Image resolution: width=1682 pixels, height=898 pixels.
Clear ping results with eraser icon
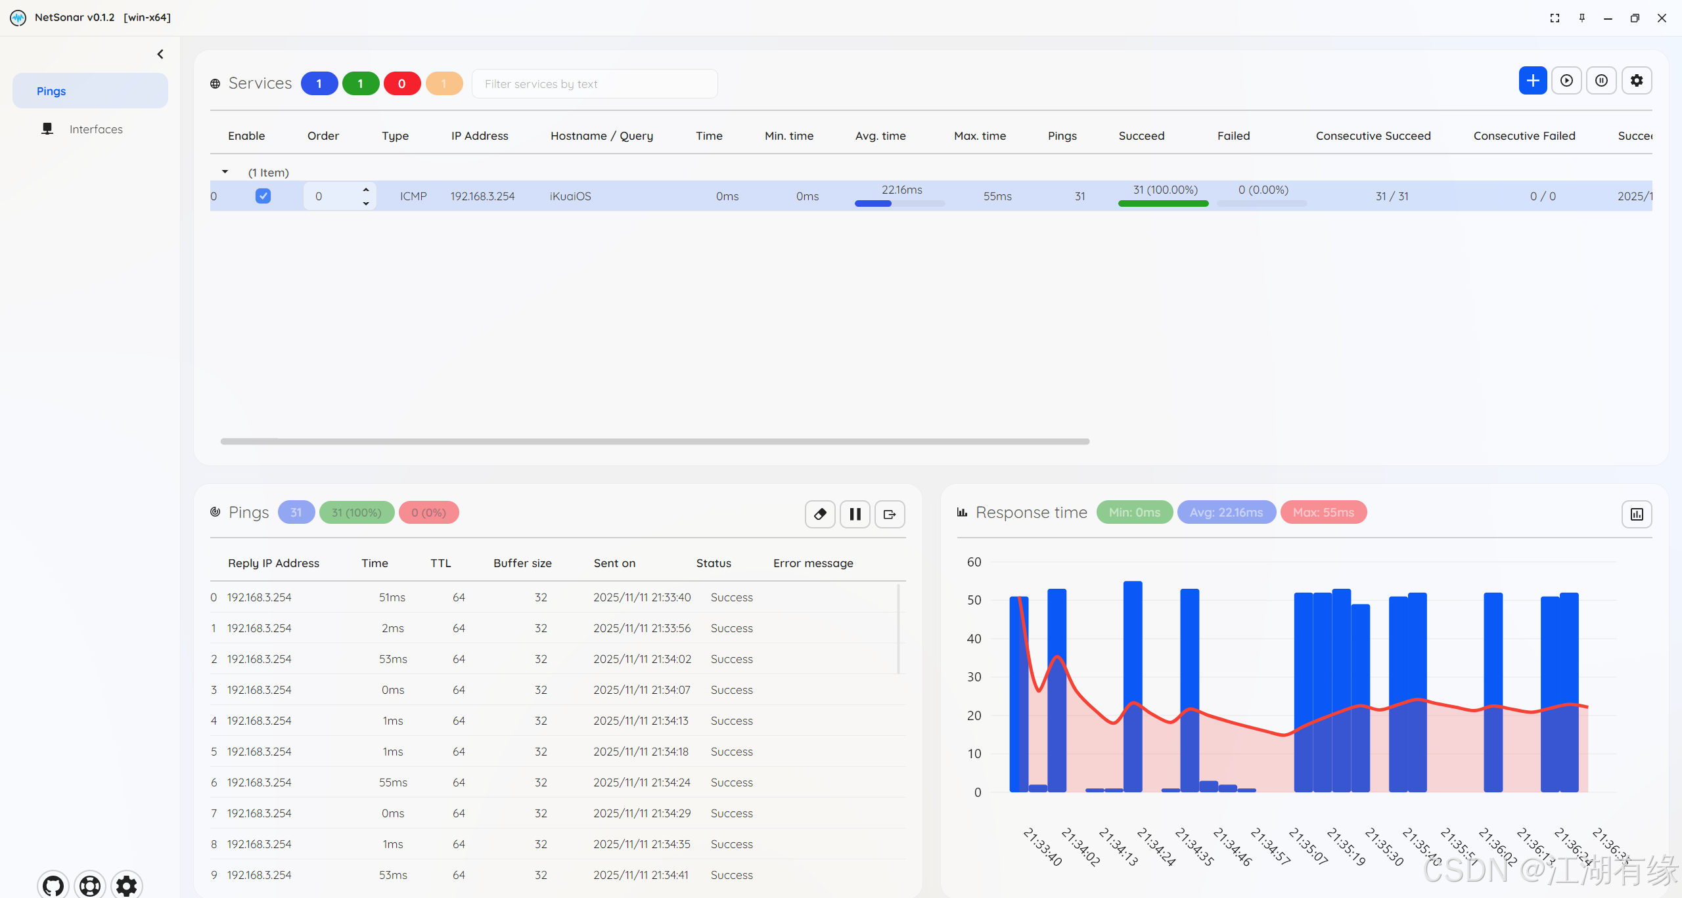pyautogui.click(x=820, y=514)
